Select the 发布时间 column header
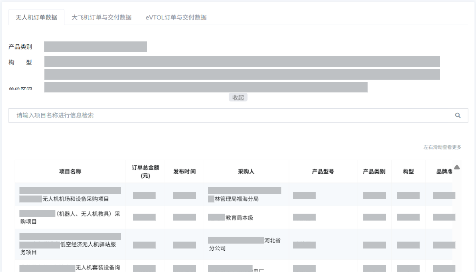 pos(184,171)
